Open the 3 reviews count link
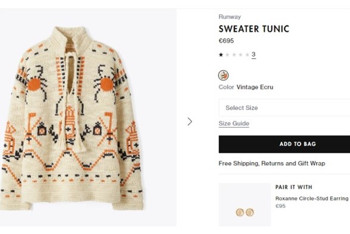This screenshot has height=234, width=350. pyautogui.click(x=254, y=55)
